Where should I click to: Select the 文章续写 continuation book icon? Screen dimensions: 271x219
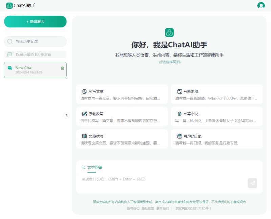[x=85, y=136]
